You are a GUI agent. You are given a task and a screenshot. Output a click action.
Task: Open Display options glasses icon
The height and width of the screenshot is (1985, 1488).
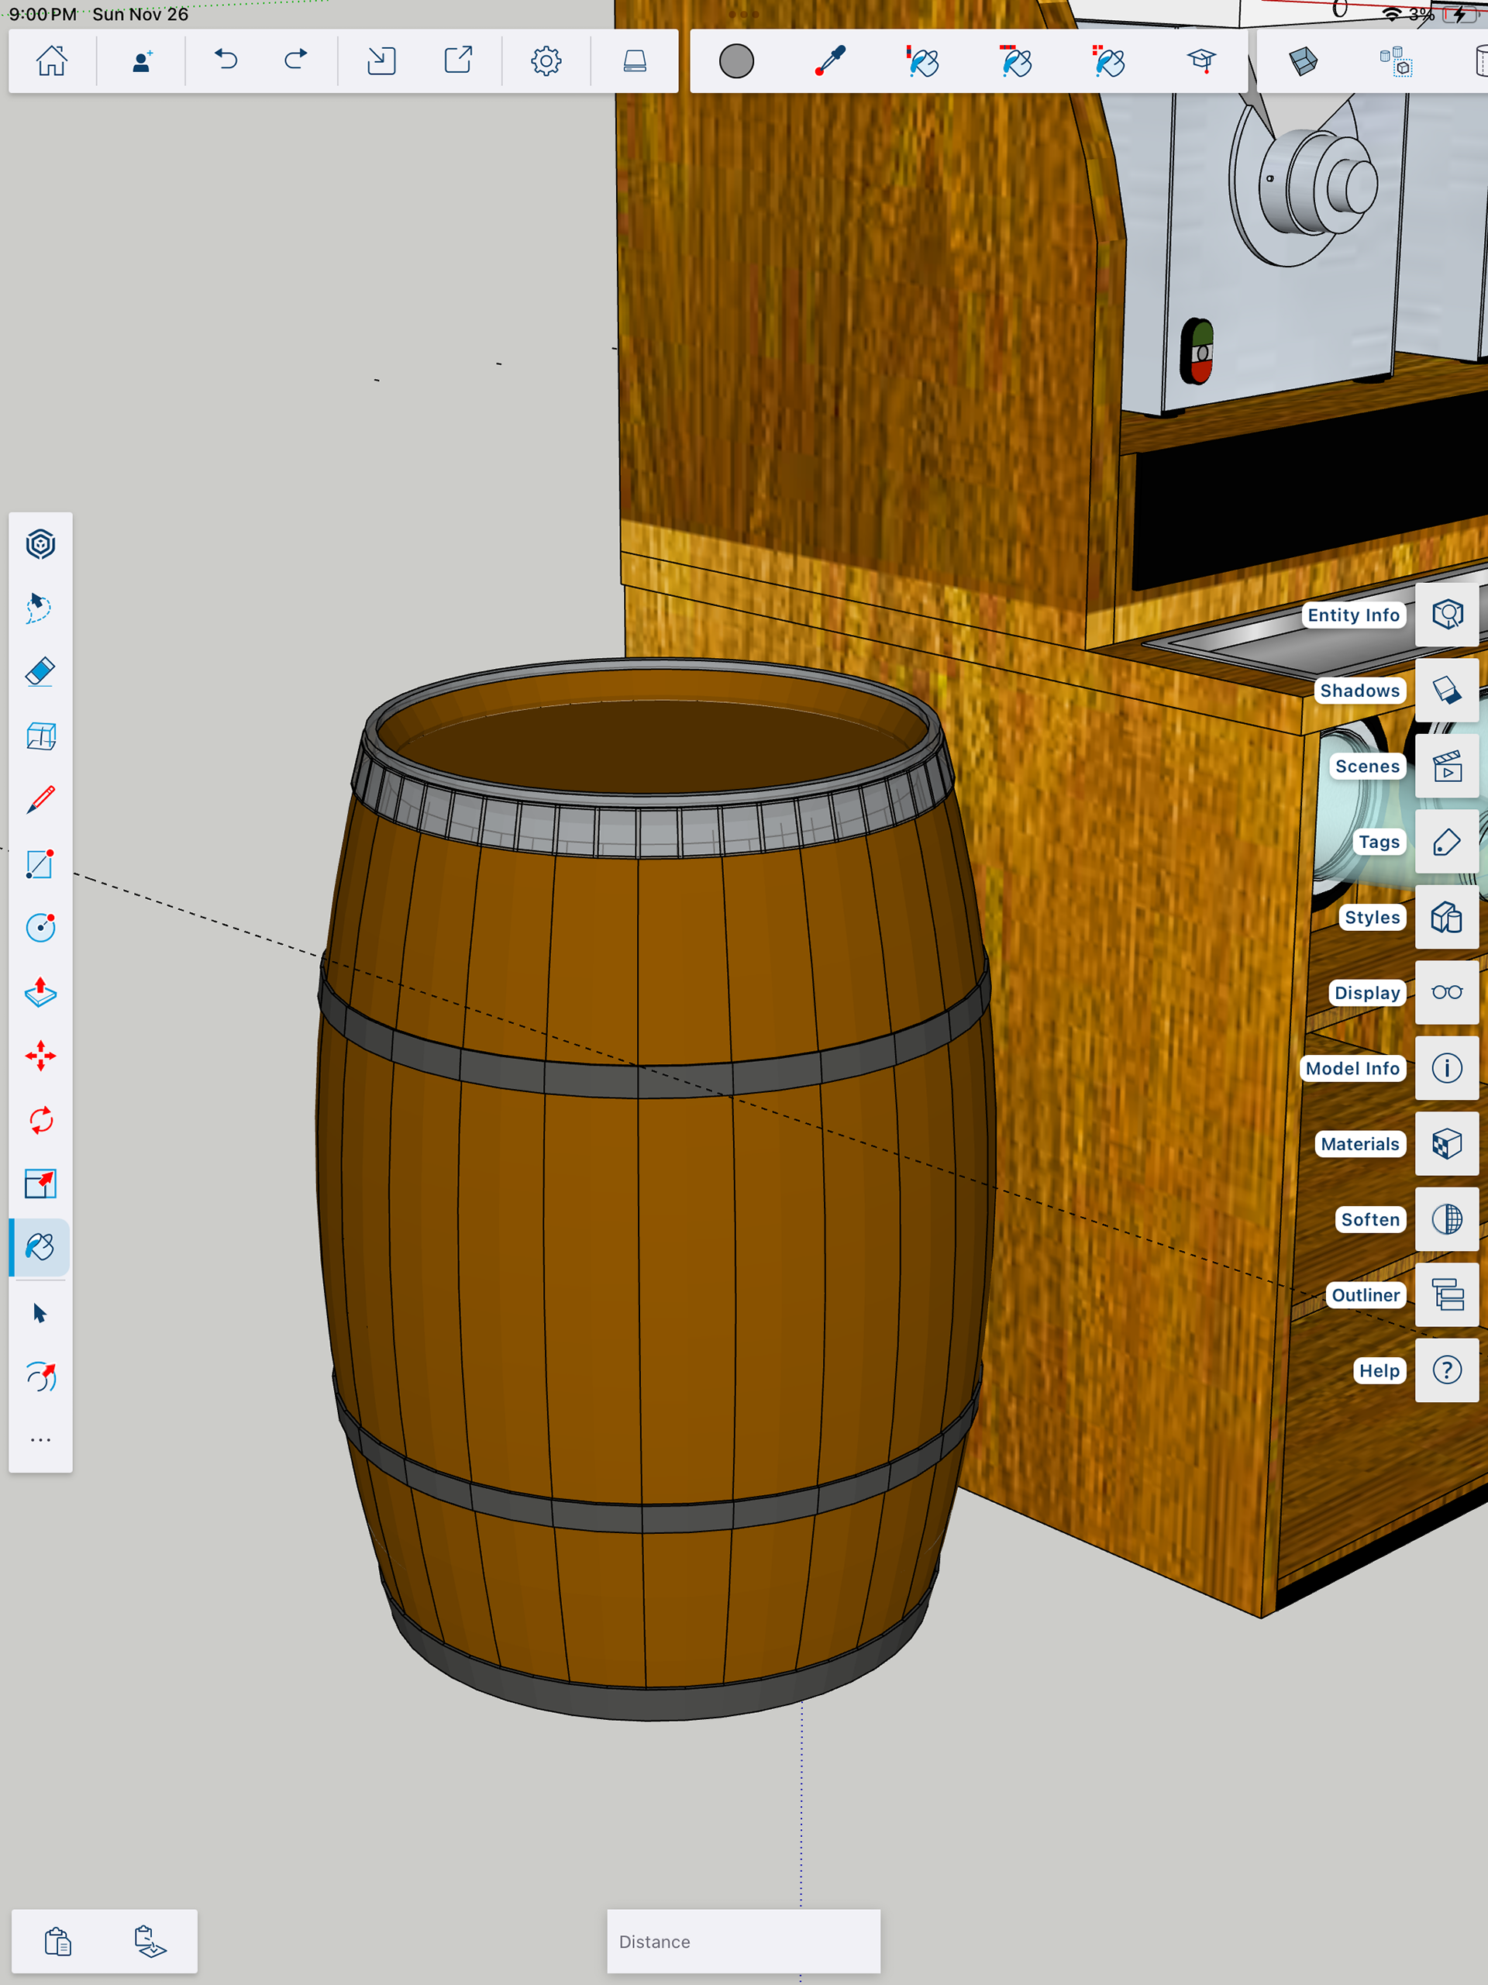pyautogui.click(x=1446, y=992)
